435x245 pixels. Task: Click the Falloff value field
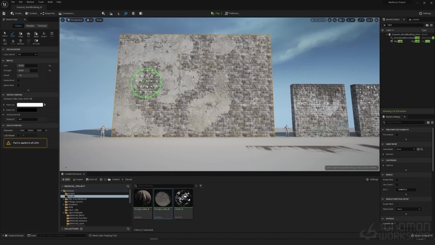(27, 76)
